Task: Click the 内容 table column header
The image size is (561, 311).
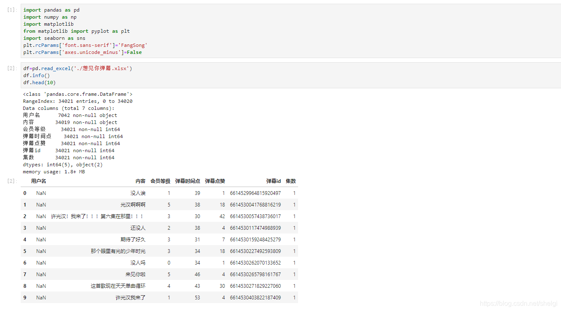Action: point(140,181)
